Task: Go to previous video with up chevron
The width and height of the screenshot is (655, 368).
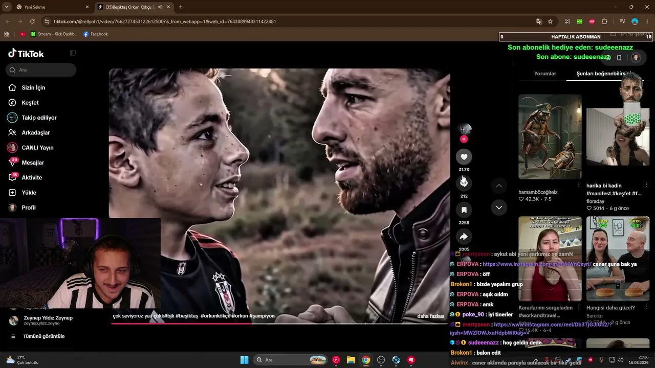Action: click(x=499, y=186)
